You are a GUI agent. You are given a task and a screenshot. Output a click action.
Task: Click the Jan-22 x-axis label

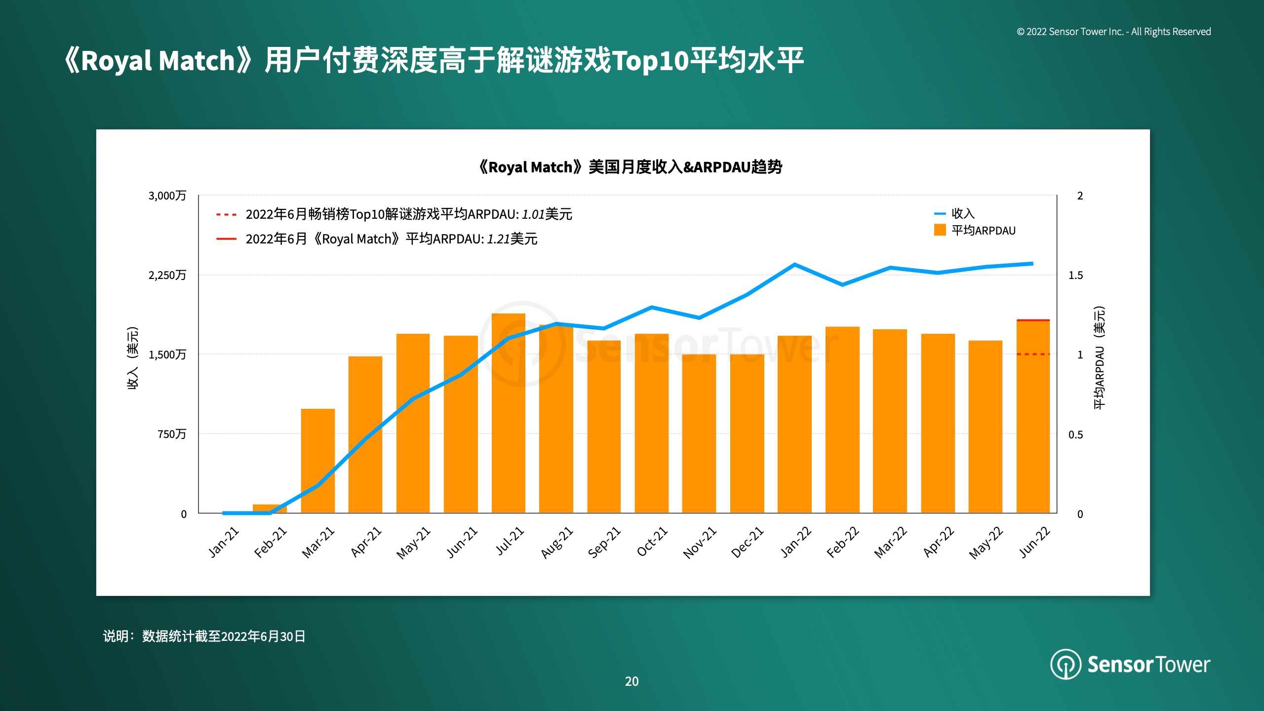[795, 542]
